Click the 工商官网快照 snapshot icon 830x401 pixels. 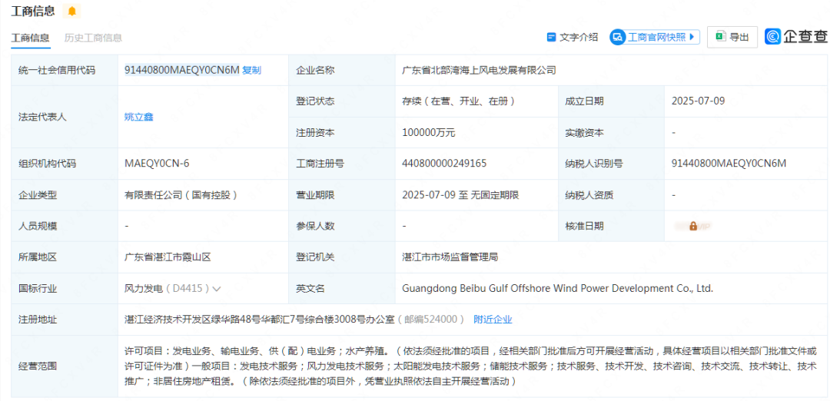618,37
